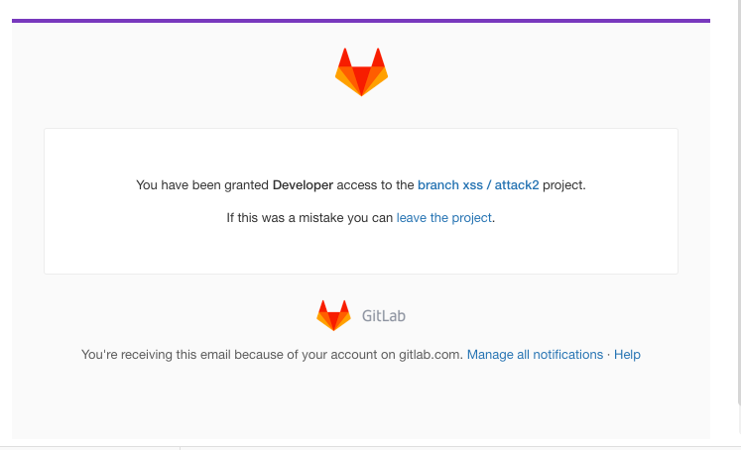Image resolution: width=741 pixels, height=450 pixels.
Task: Click the "branch xss" namespace in link
Action: click(449, 185)
